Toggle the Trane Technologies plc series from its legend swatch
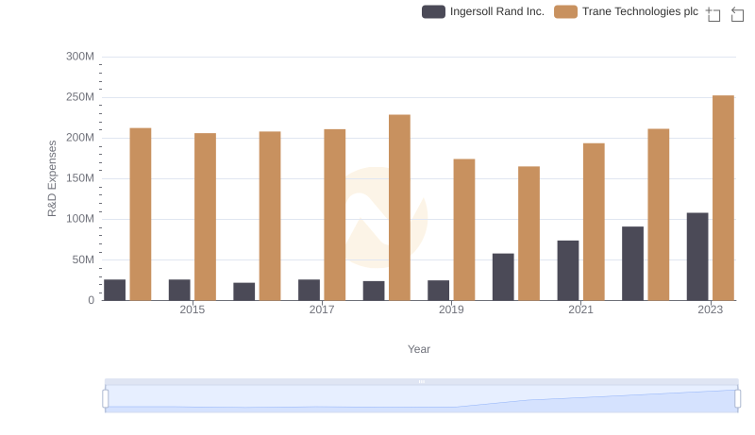 tap(565, 11)
